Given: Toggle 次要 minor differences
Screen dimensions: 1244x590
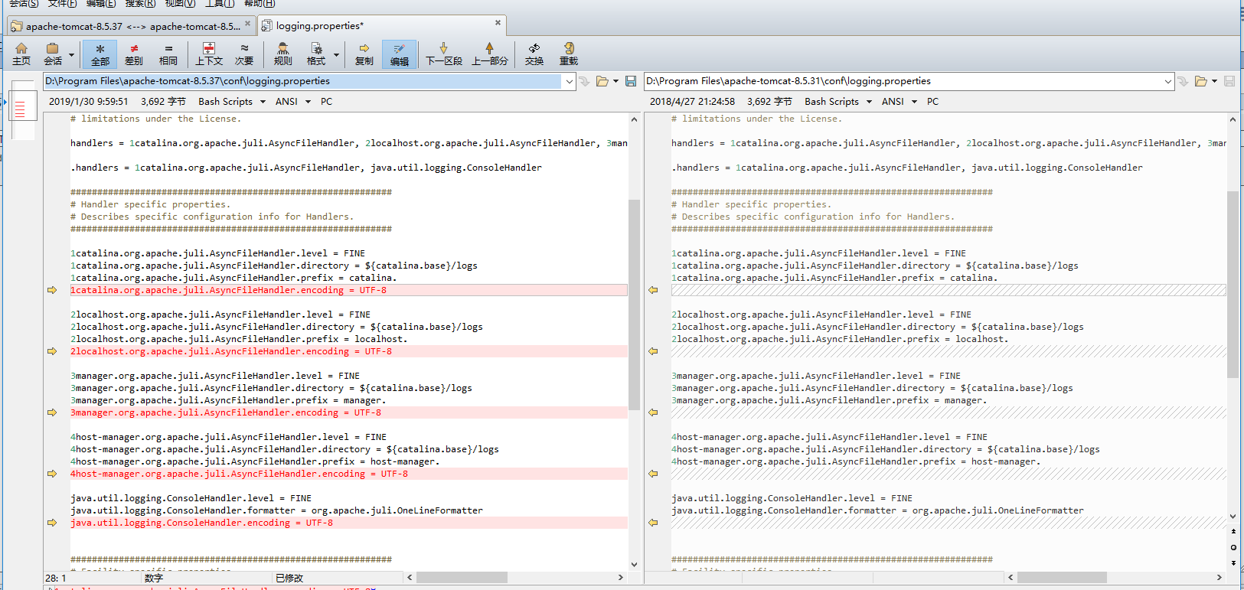Looking at the screenshot, I should click(x=244, y=54).
